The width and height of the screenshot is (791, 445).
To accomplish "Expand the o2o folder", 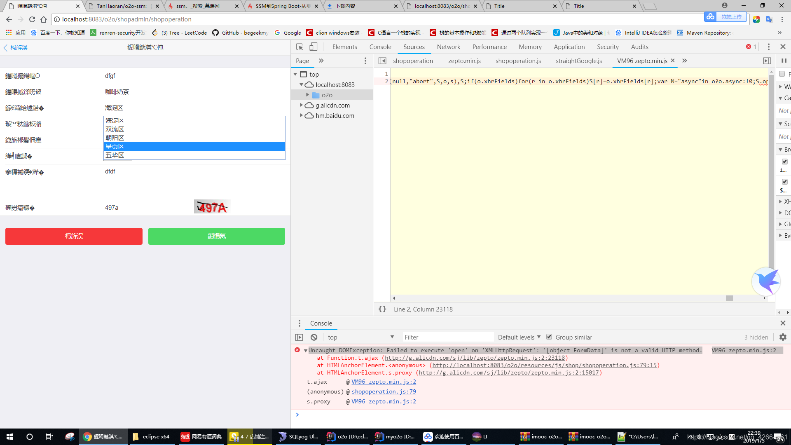I will point(307,95).
